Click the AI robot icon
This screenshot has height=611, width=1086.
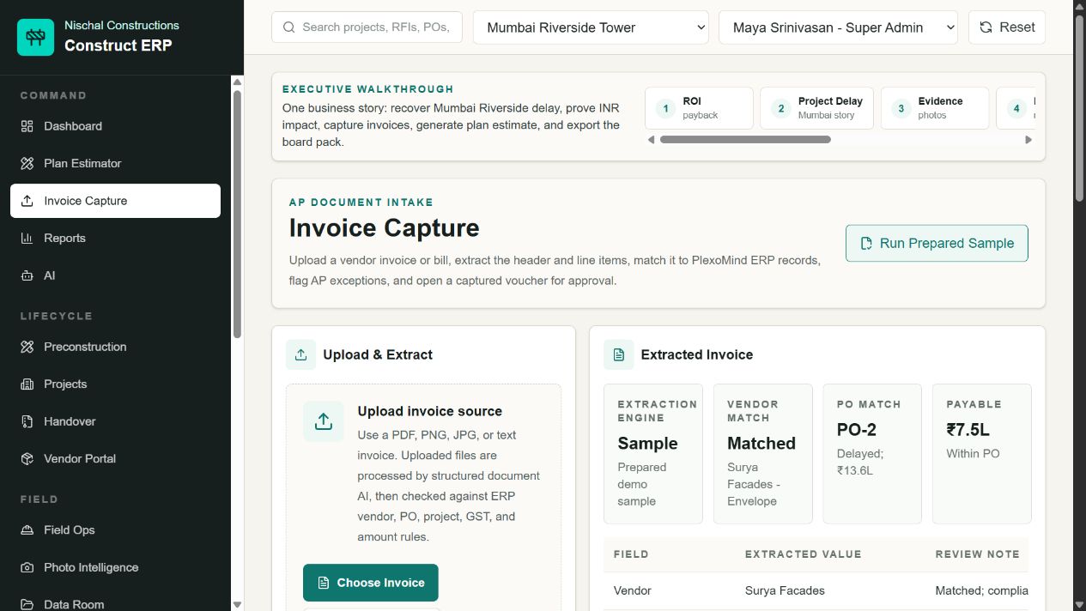click(x=27, y=275)
